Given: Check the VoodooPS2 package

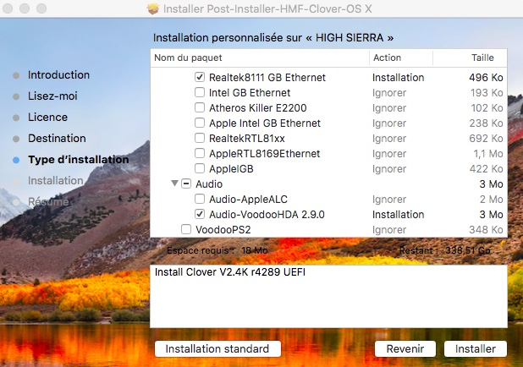Looking at the screenshot, I should click(x=186, y=229).
